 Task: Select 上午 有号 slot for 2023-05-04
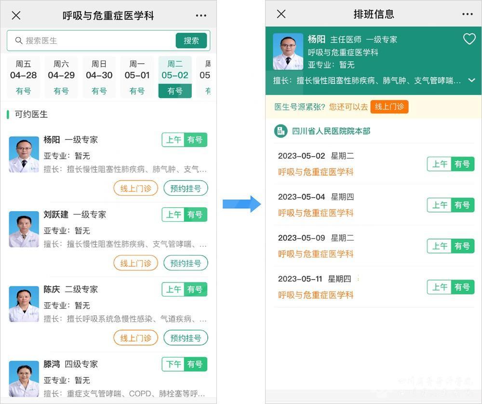pos(450,205)
